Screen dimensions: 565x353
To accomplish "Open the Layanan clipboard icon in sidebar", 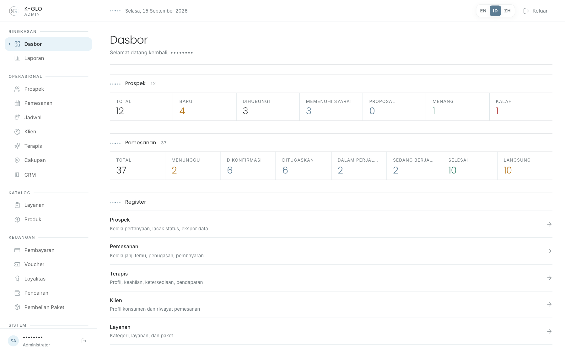I will click(17, 205).
